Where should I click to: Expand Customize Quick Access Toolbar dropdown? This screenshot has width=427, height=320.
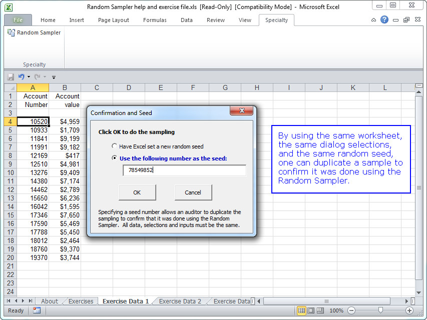coord(54,77)
